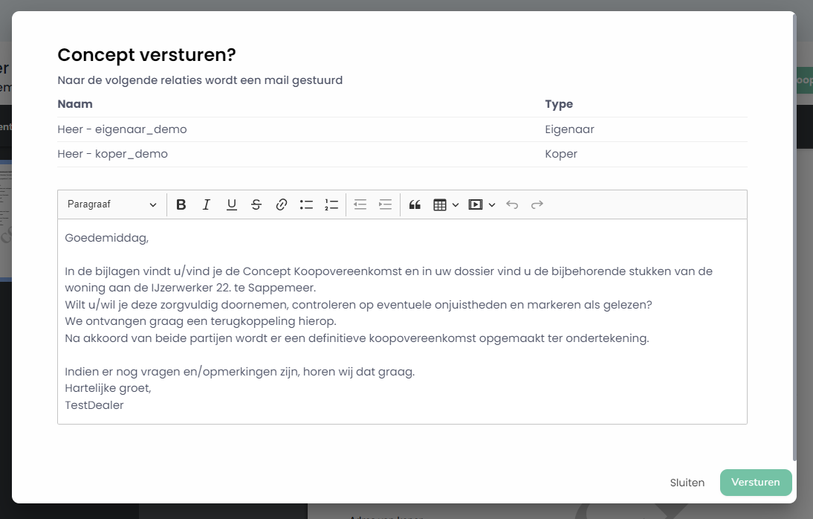Click the 'Wilt u/wil je deze zorgvuldig' sentence
The image size is (813, 519).
[x=358, y=305]
